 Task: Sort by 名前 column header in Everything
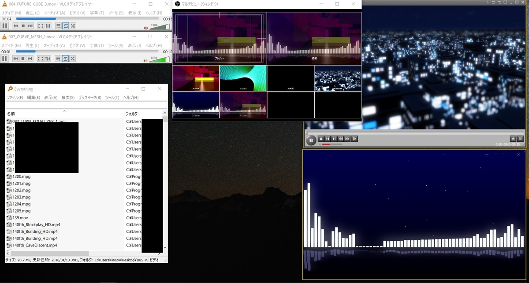pos(65,114)
